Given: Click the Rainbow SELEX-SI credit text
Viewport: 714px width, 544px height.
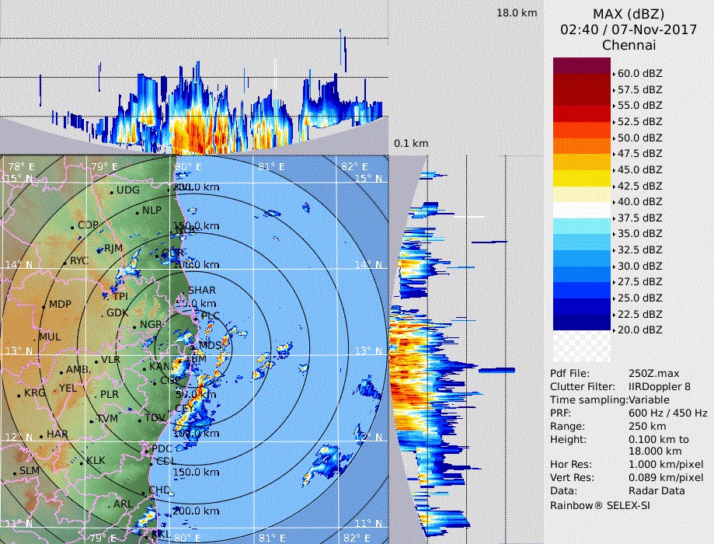Looking at the screenshot, I should (600, 506).
